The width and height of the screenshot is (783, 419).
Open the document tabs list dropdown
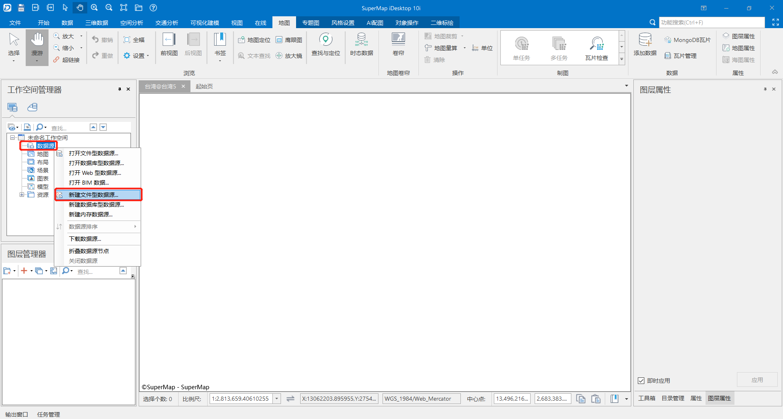tap(626, 86)
